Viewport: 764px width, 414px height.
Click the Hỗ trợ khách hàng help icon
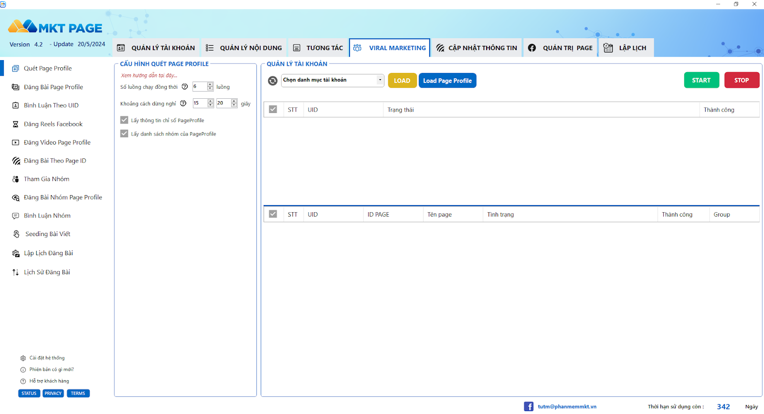tap(23, 381)
